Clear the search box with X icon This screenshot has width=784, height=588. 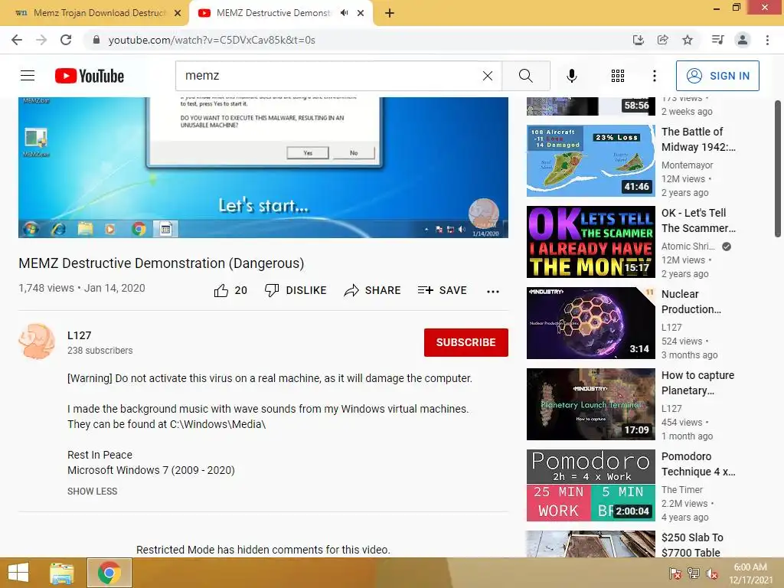(488, 76)
